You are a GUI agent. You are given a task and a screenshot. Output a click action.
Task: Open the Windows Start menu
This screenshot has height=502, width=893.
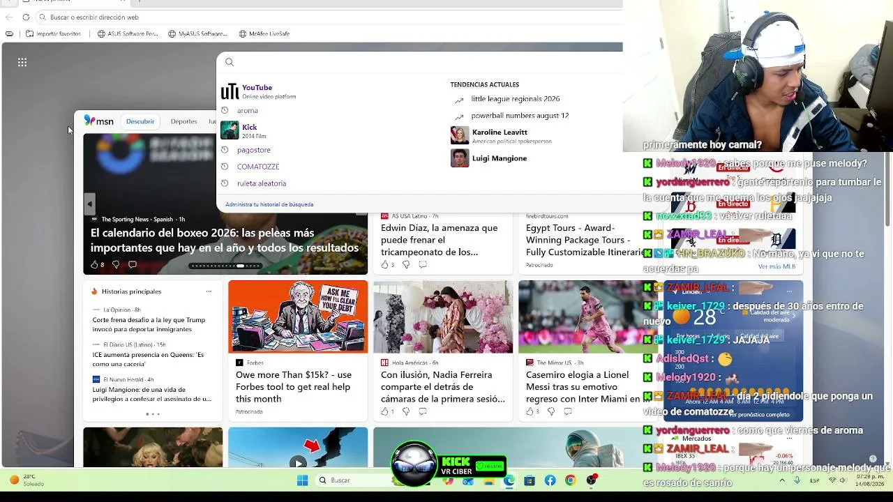302,480
